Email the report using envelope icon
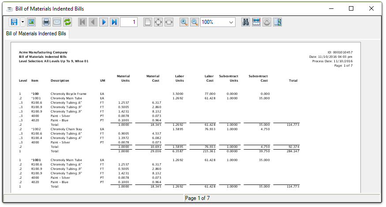Image resolution: width=386 pixels, height=207 pixels. point(56,22)
